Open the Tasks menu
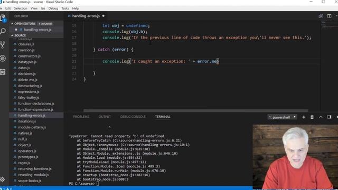The height and width of the screenshot is (190, 338). 65,8
